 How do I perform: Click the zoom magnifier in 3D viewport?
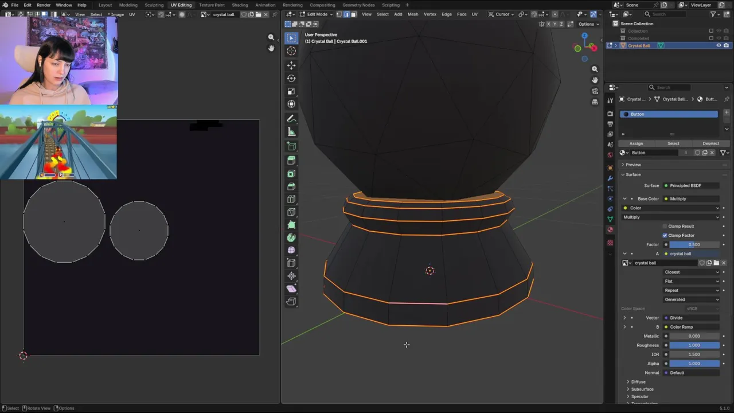coord(595,69)
